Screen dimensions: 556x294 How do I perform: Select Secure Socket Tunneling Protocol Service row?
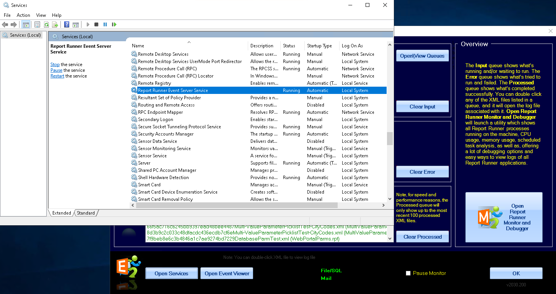tap(258, 127)
